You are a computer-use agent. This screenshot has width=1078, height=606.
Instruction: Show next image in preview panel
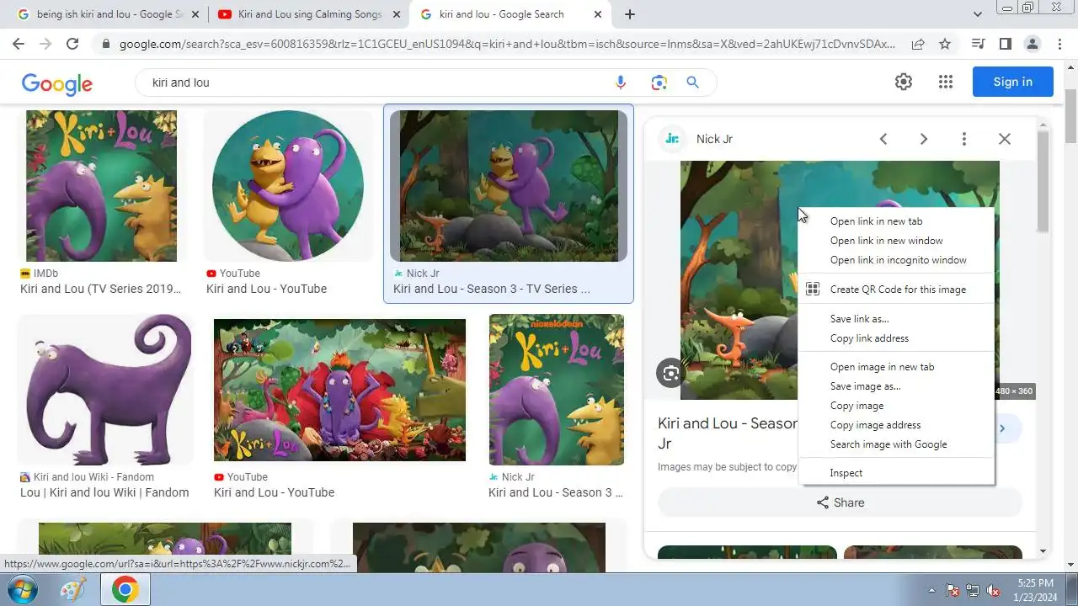924,139
